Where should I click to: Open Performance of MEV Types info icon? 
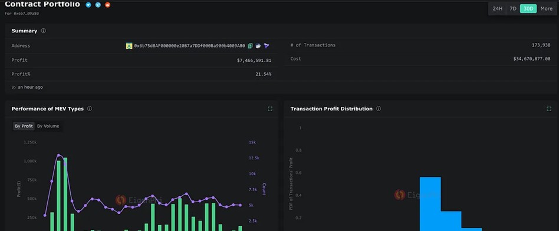[90, 109]
